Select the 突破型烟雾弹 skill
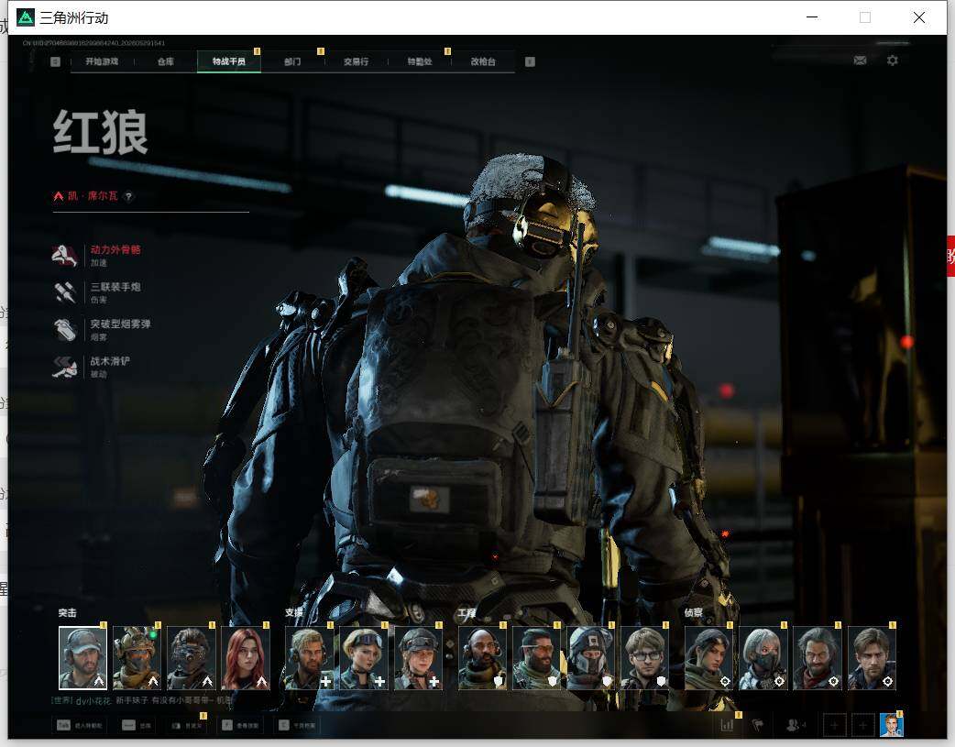This screenshot has width=955, height=747. (x=103, y=330)
